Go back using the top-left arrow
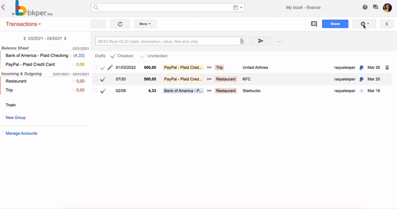This screenshot has height=209, width=397. (3, 7)
